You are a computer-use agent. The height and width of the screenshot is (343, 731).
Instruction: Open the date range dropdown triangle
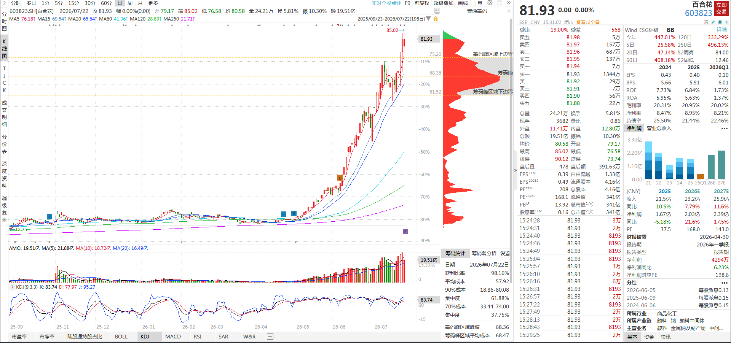tap(429, 19)
